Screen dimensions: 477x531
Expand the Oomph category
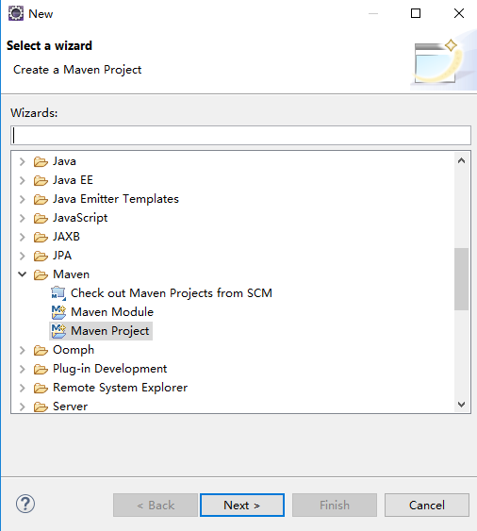23,350
